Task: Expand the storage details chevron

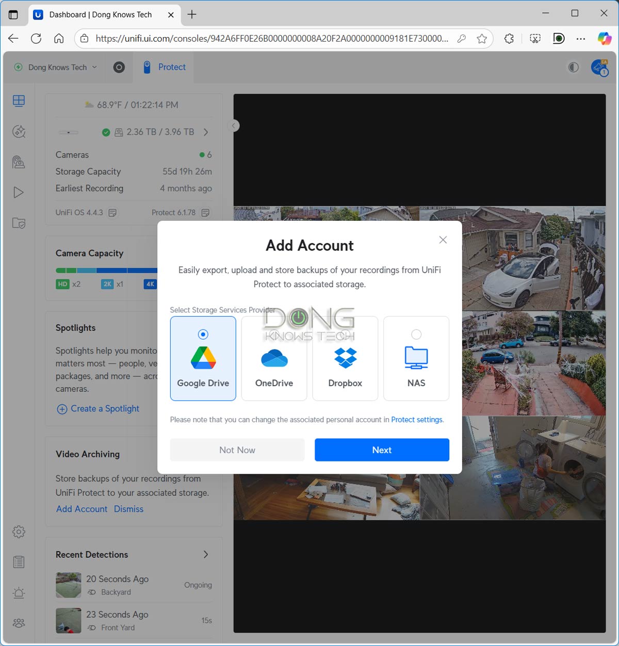Action: (x=206, y=132)
